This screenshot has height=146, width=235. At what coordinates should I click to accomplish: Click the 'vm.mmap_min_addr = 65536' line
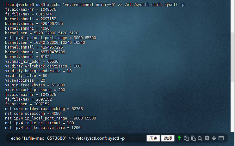pyautogui.click(x=32, y=61)
